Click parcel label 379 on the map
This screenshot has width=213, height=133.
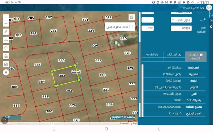(73, 105)
